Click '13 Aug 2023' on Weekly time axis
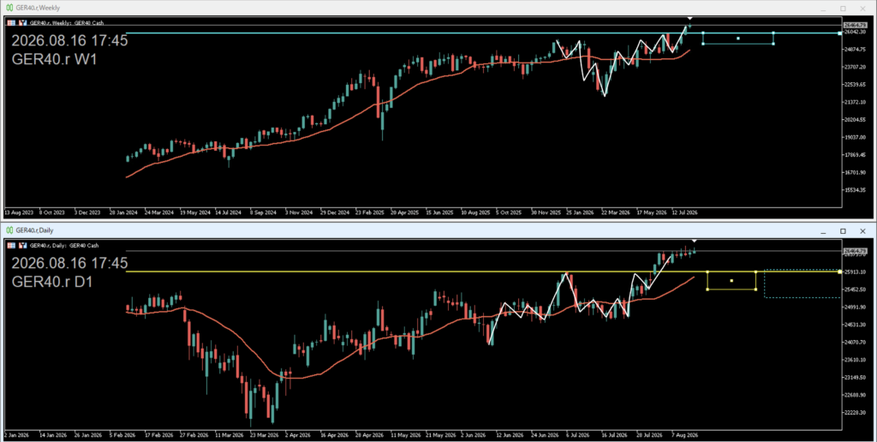 pyautogui.click(x=19, y=212)
